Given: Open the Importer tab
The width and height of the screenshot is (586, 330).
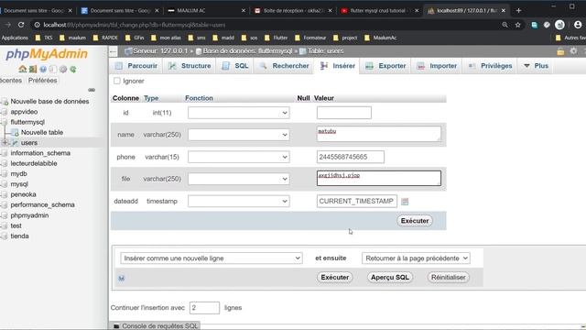Looking at the screenshot, I should pyautogui.click(x=437, y=66).
